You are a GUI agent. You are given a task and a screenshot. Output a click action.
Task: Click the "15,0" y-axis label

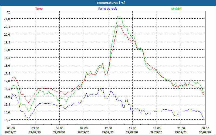click(x=7, y=112)
